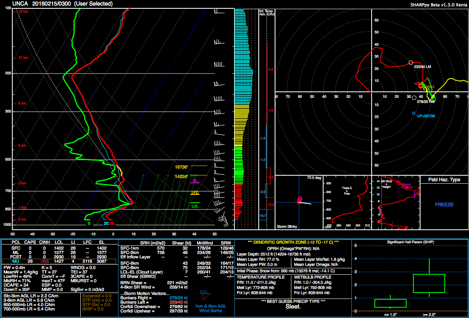Click the 1km & 6km AGL wind barb icon
The height and width of the screenshot is (318, 469).
[206, 296]
